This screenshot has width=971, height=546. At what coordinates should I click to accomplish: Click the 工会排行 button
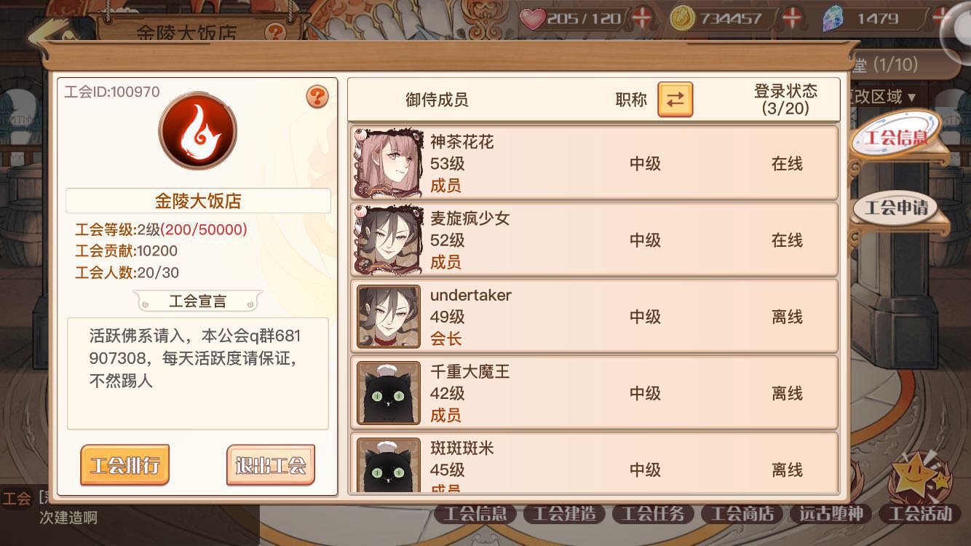[124, 465]
